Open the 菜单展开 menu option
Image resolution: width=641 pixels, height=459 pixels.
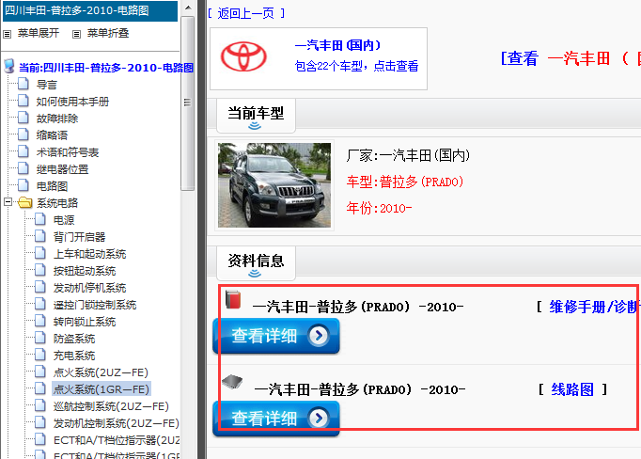point(39,33)
